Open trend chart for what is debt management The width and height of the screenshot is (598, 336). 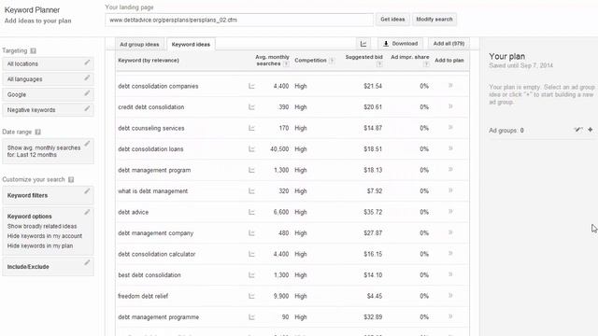tap(251, 190)
